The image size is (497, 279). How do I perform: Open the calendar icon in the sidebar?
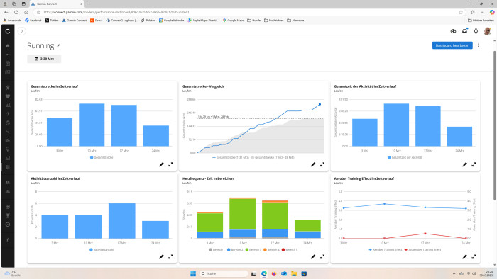[x=8, y=64]
